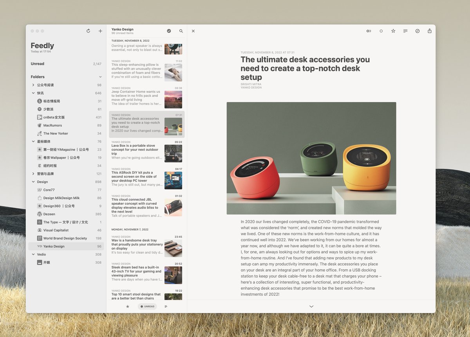Open the sleep-enhancing pillow article
Image resolution: width=470 pixels, height=337 pixels.
(147, 70)
